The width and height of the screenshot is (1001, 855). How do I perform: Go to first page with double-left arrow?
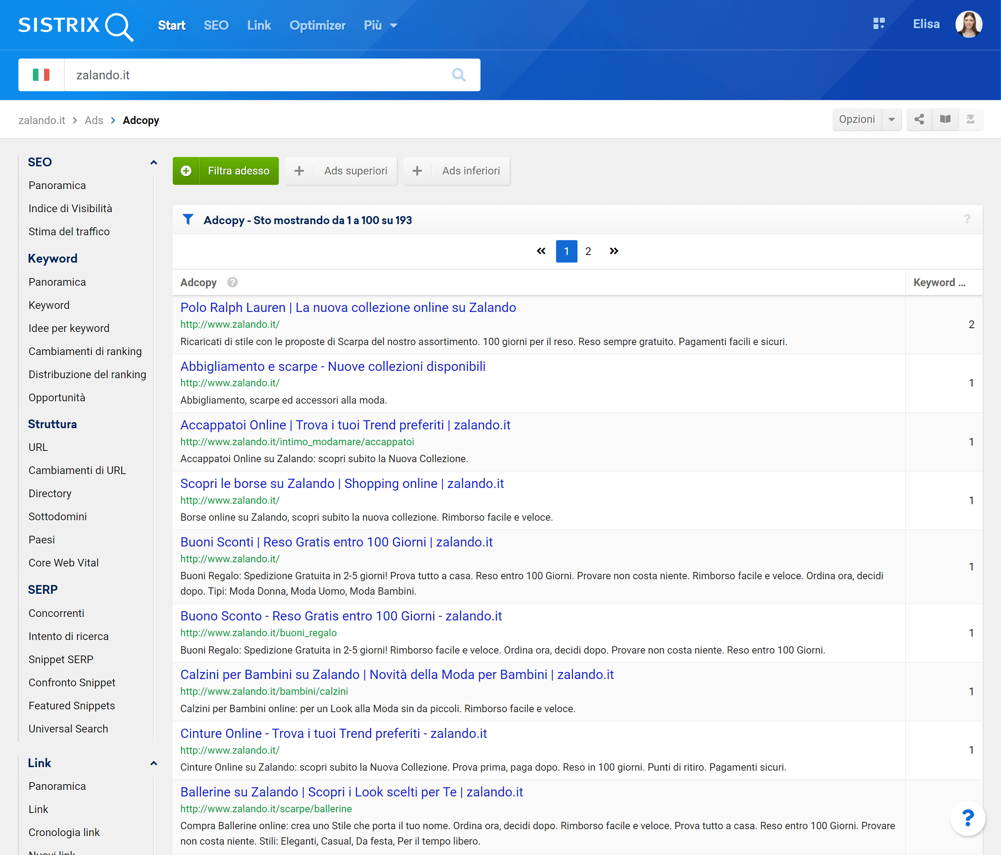click(541, 251)
